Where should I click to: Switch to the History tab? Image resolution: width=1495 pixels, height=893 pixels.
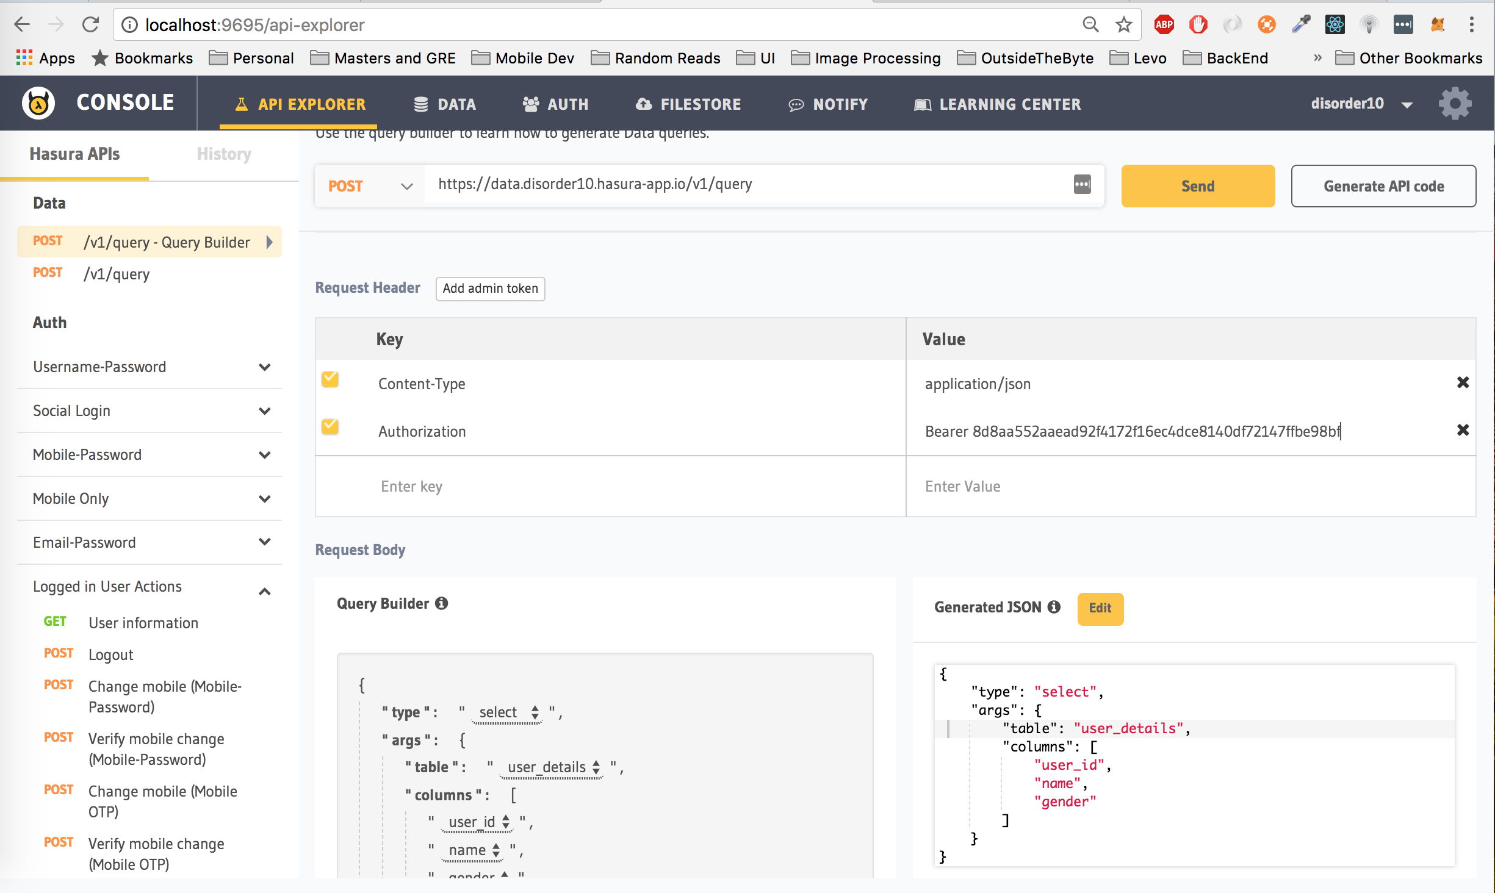[224, 154]
